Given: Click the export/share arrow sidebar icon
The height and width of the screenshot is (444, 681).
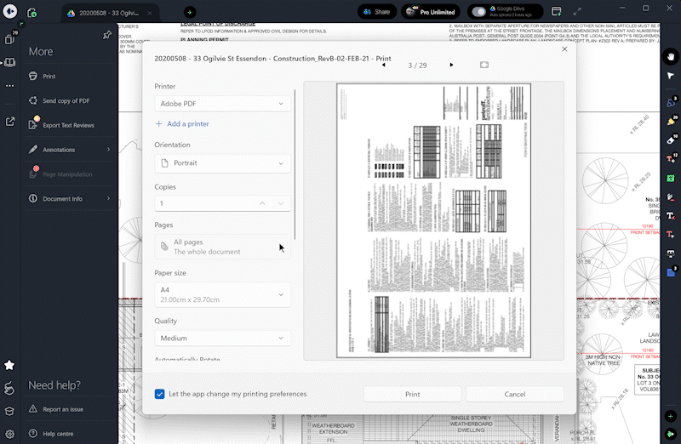Looking at the screenshot, I should click(9, 122).
